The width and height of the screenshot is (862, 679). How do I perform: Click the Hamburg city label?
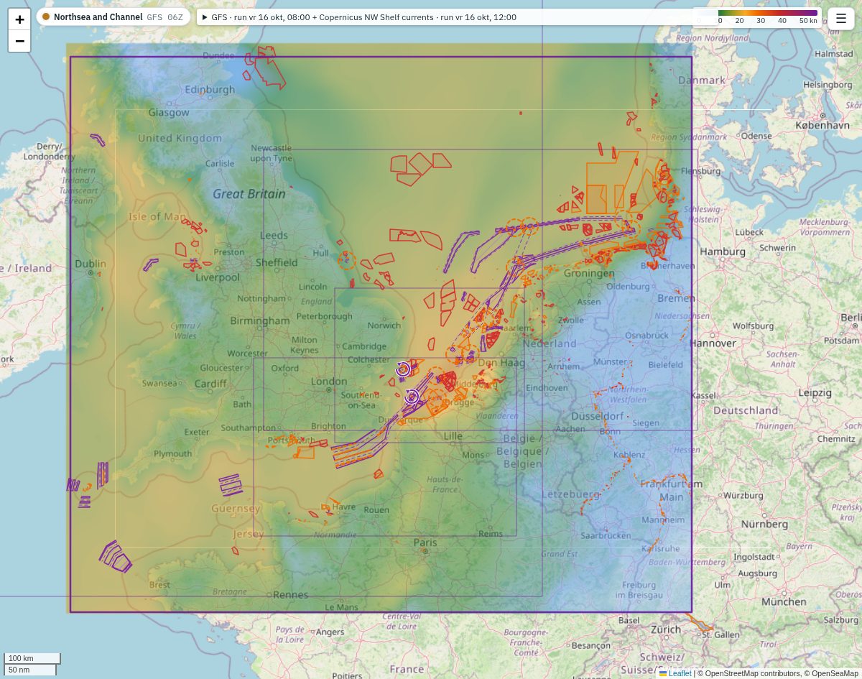(723, 251)
